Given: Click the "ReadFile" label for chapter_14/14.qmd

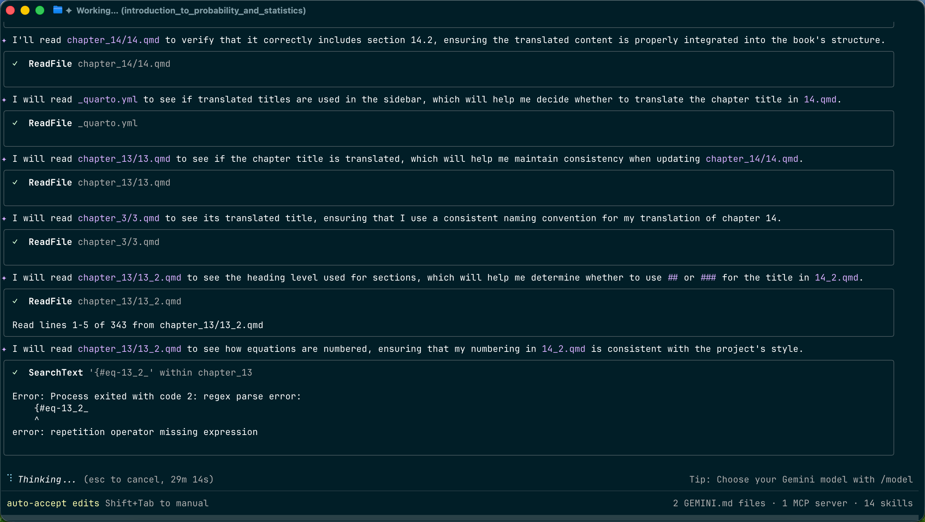Looking at the screenshot, I should pyautogui.click(x=50, y=64).
